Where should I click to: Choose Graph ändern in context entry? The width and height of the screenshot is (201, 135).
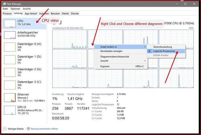pyautogui.click(x=121, y=47)
